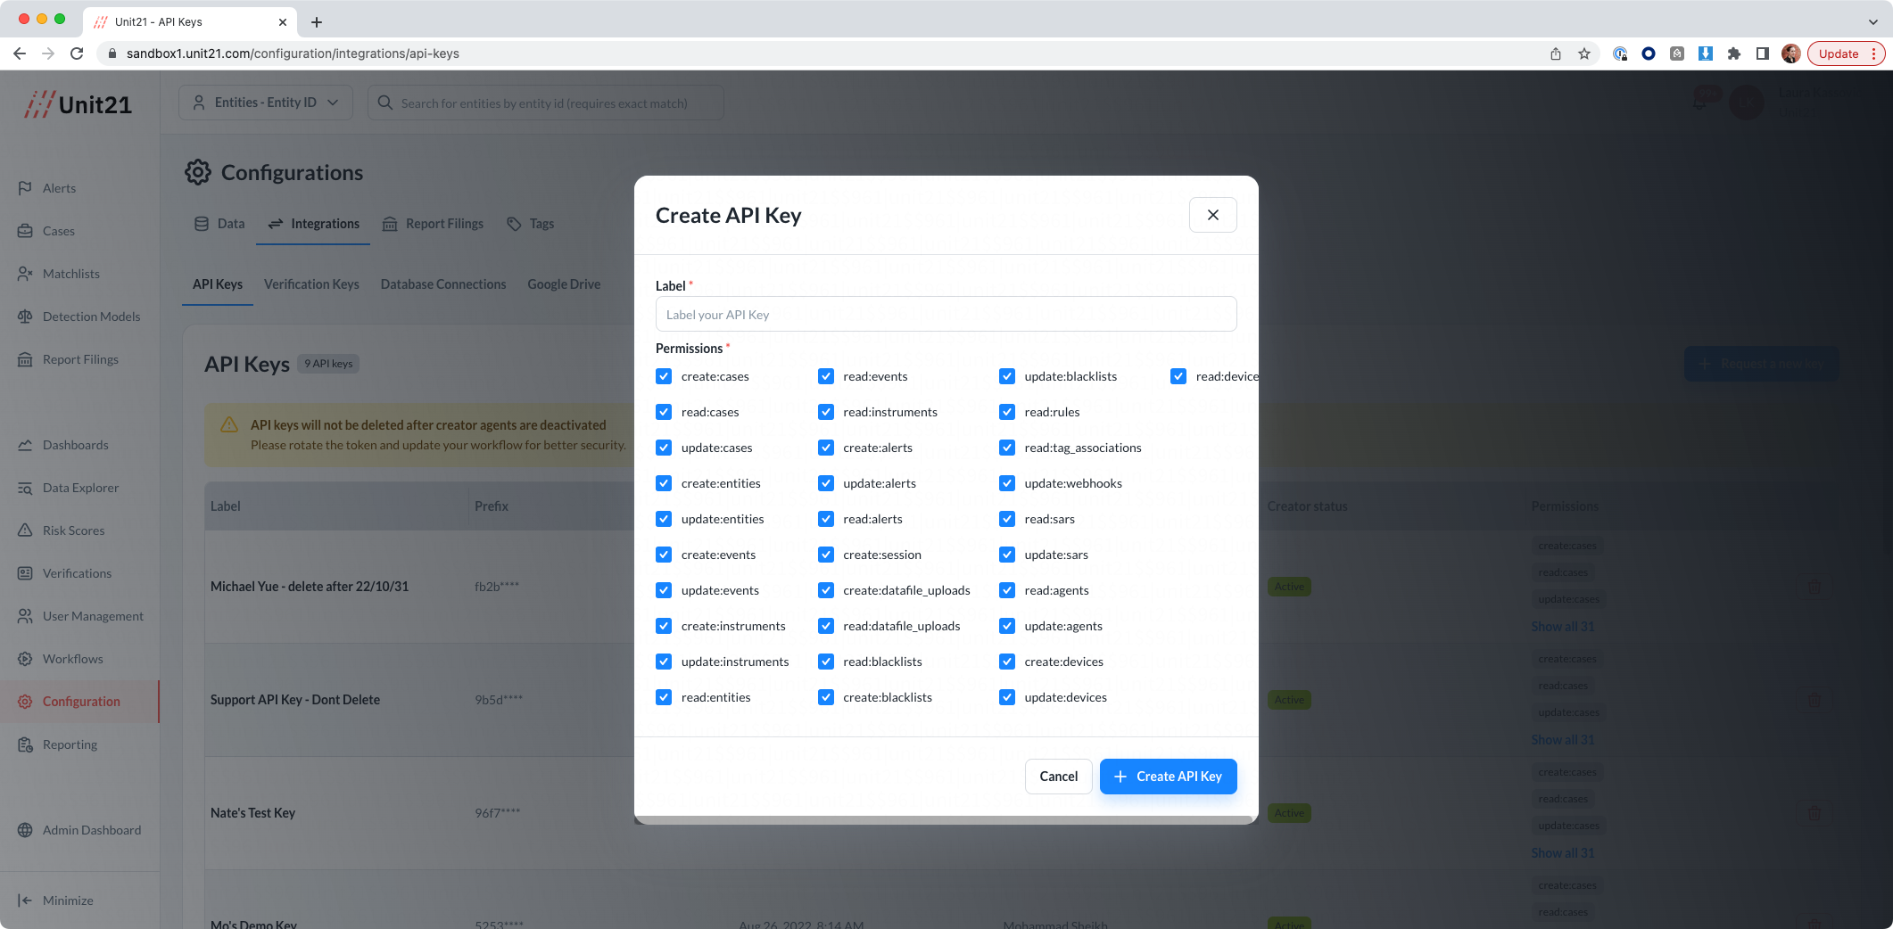Open browser share icon
1893x929 pixels.
(x=1556, y=53)
